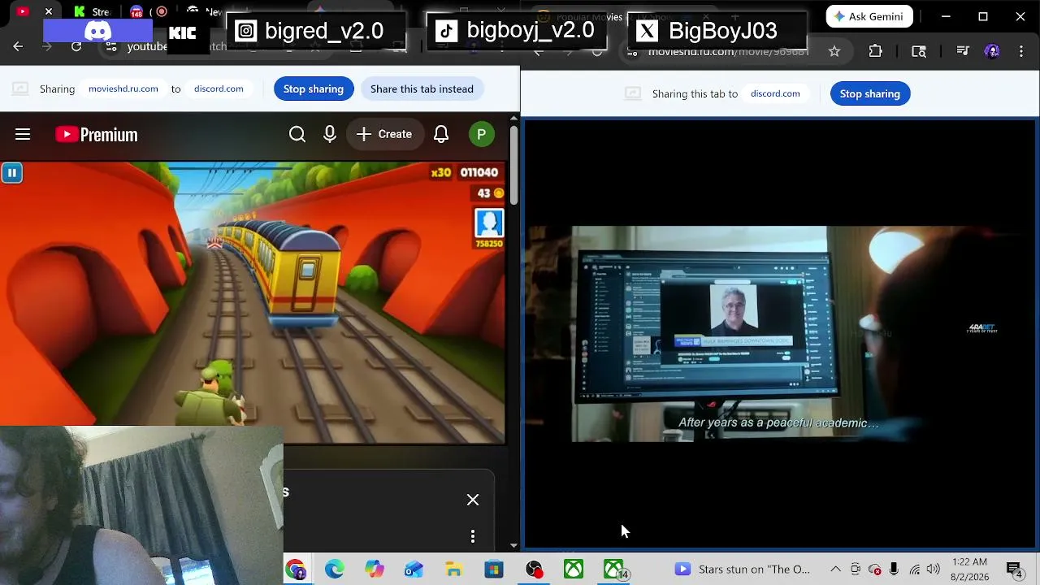This screenshot has height=585, width=1040.
Task: Switch to the tab showing the 148 badge
Action: point(136,11)
